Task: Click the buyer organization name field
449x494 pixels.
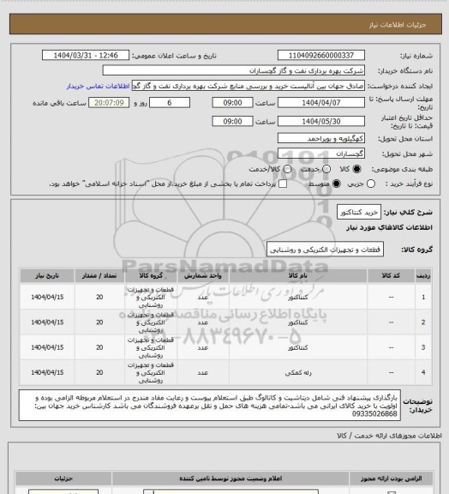Action: (234, 70)
